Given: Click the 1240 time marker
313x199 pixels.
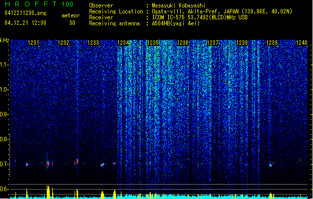Looking at the screenshot, I should 302,43.
